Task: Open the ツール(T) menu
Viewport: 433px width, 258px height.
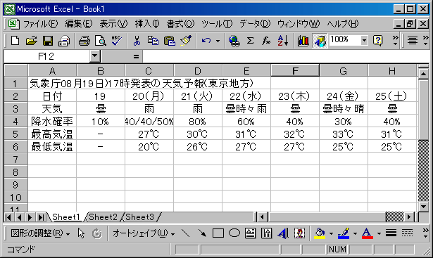Action: click(x=217, y=24)
